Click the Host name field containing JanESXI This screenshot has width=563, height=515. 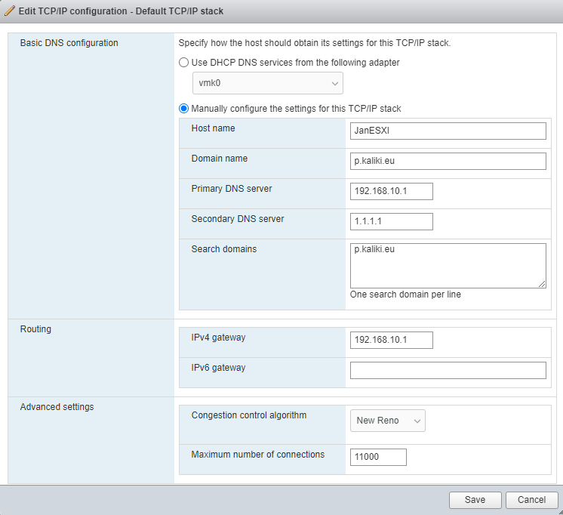click(448, 131)
